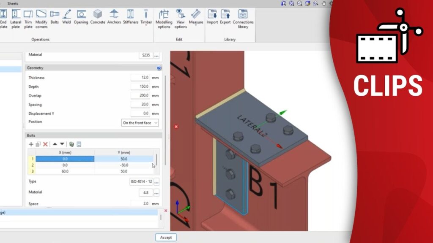Click the Thickness input field
This screenshot has width=433, height=243.
tap(140, 78)
